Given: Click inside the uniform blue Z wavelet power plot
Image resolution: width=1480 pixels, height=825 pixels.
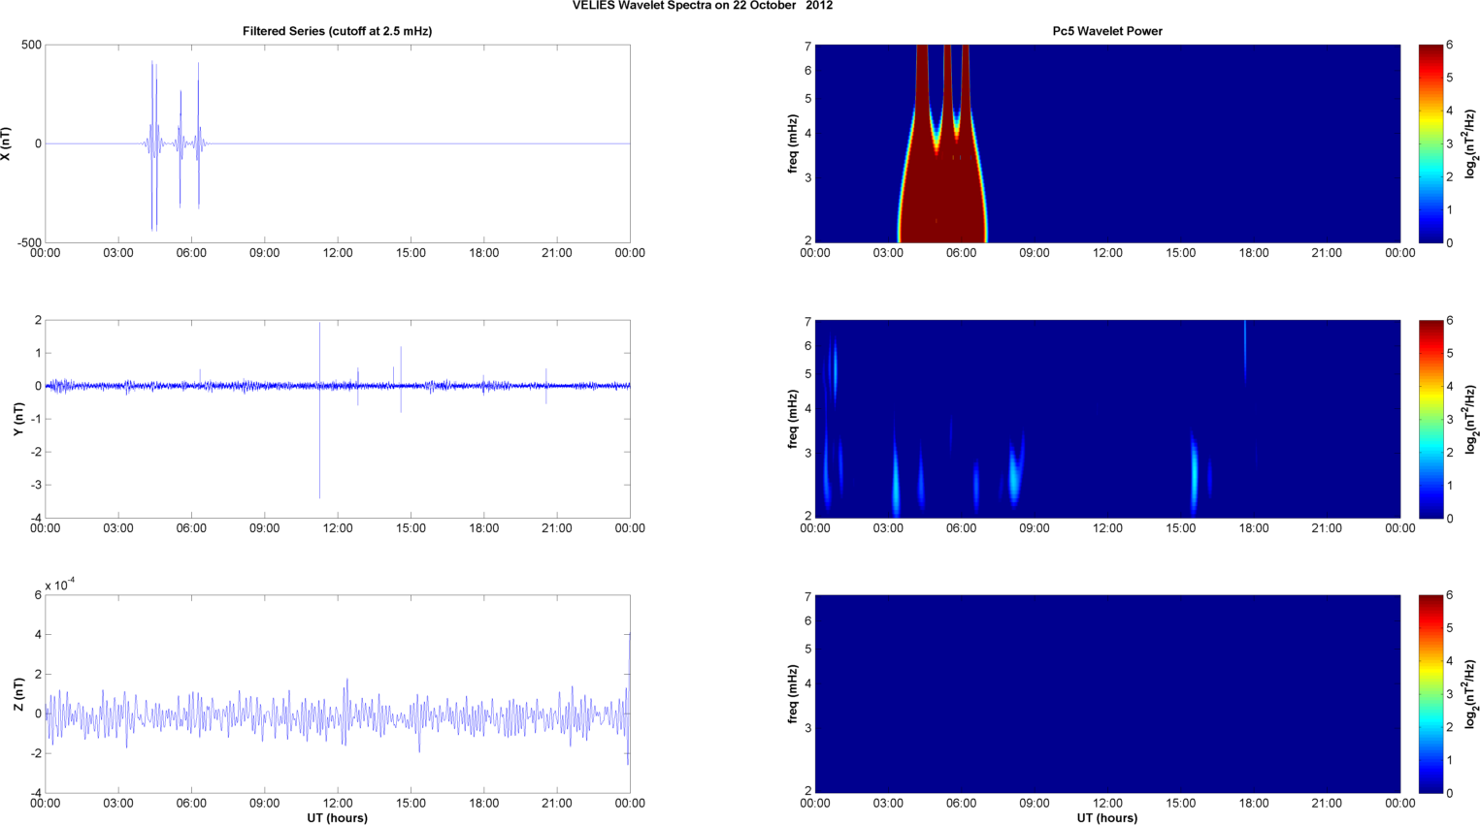Looking at the screenshot, I should [x=1107, y=694].
